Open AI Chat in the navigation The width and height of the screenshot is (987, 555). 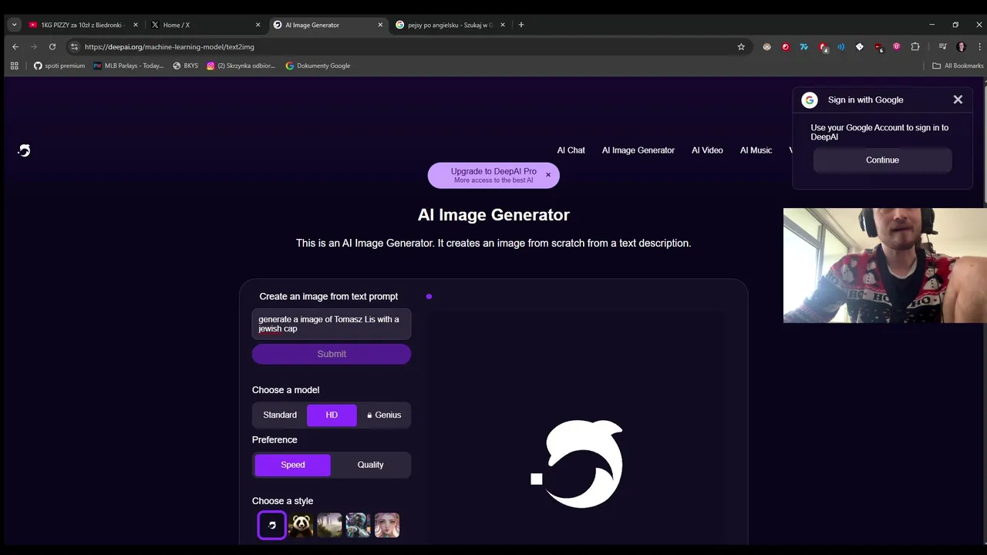(571, 150)
